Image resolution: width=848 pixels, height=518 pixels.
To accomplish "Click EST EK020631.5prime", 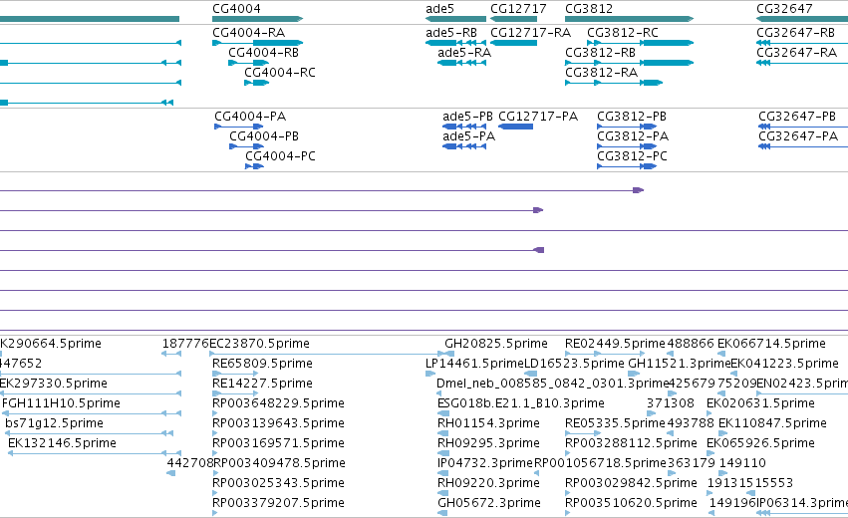I will coord(760,403).
